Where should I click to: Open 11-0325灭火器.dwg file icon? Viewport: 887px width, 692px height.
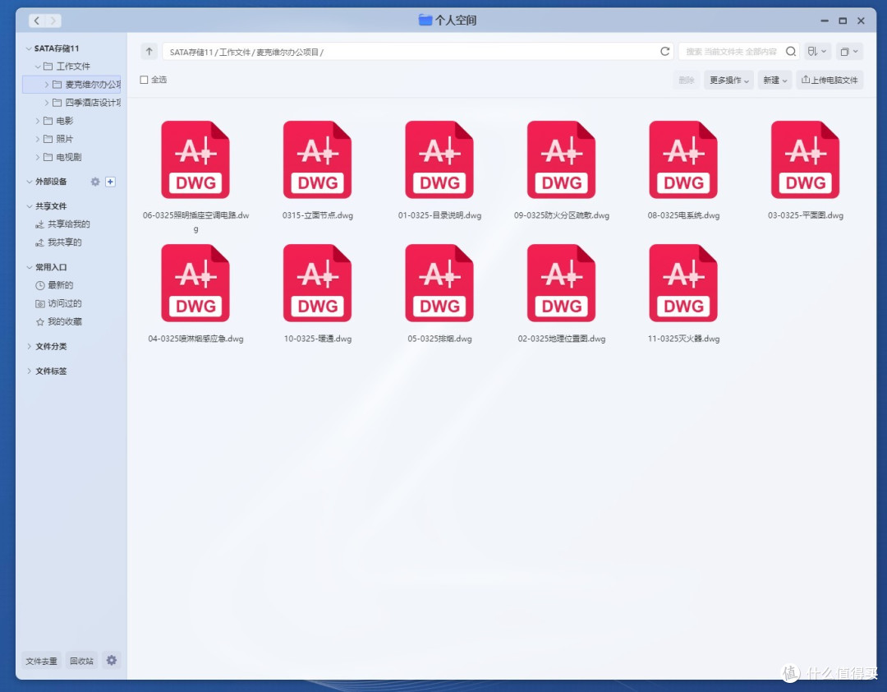[x=683, y=284]
